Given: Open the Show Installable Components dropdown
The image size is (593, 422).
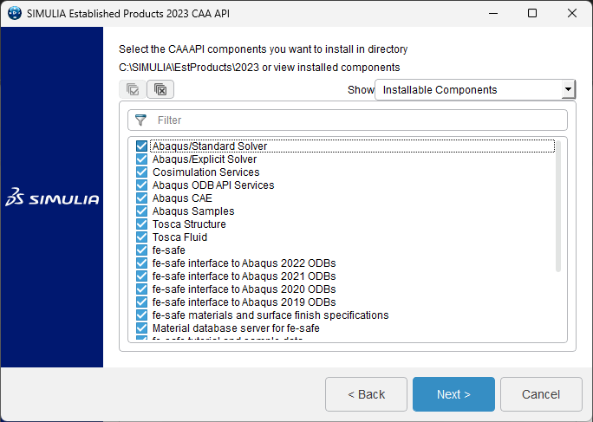Looking at the screenshot, I should 475,89.
